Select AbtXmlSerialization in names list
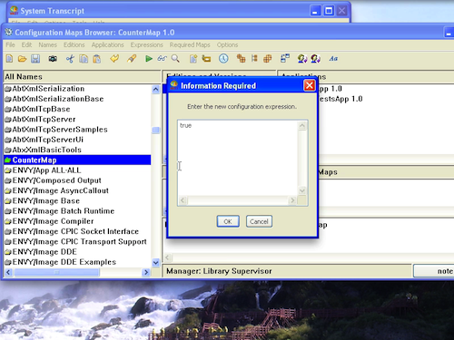This screenshot has height=340, width=454. pyautogui.click(x=48, y=89)
